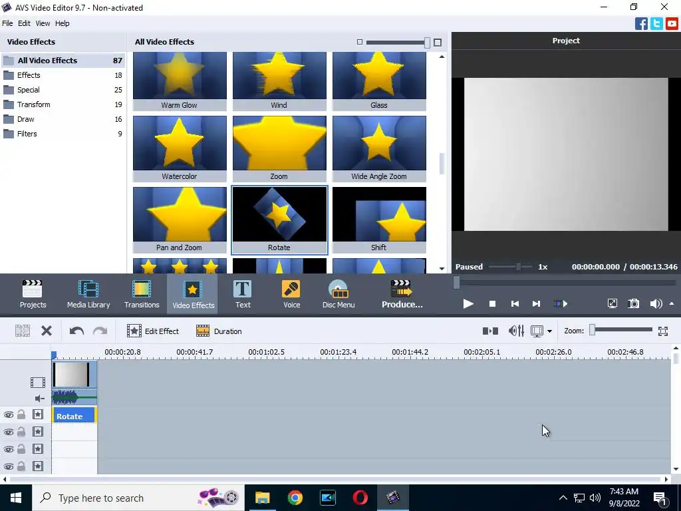Open the AVS Facebook page icon
The image size is (681, 511).
[x=641, y=23]
